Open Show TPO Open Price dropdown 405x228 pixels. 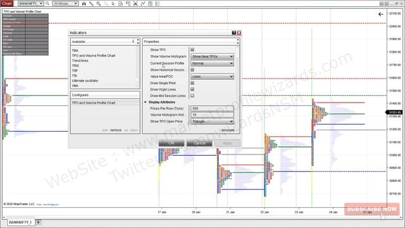[x=213, y=121]
